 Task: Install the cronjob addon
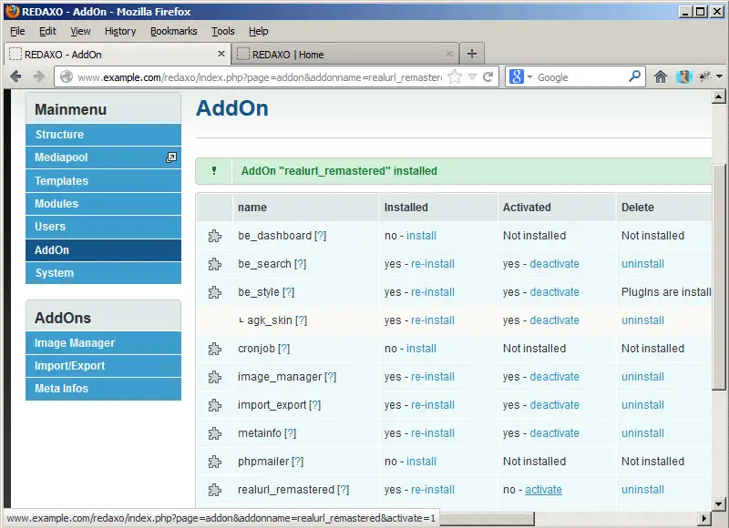[421, 349]
